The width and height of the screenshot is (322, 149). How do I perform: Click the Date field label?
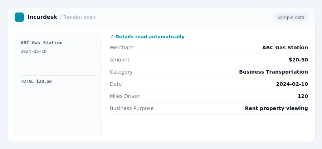point(116,84)
